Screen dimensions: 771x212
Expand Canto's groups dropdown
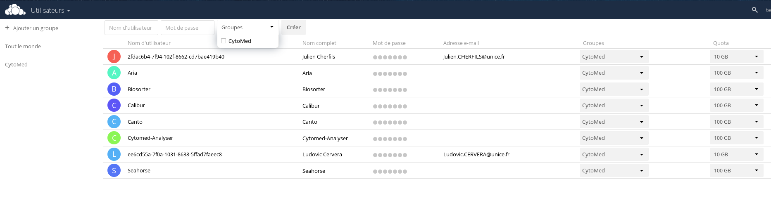(614, 122)
